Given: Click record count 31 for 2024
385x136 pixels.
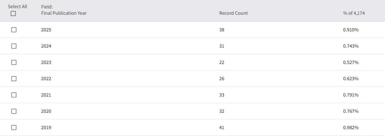Looking at the screenshot, I should coord(222,46).
